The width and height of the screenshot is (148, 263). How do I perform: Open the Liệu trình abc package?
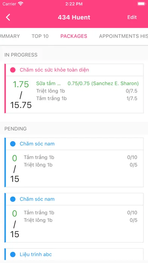pos(36,254)
